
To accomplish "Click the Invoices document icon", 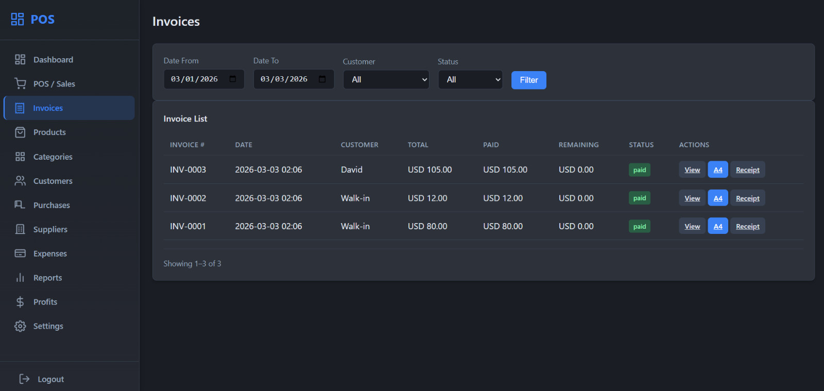I will [20, 108].
